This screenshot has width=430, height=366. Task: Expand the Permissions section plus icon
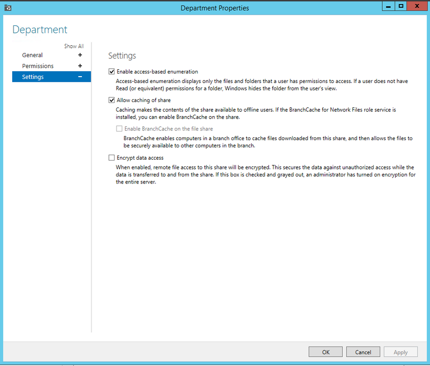click(x=80, y=66)
